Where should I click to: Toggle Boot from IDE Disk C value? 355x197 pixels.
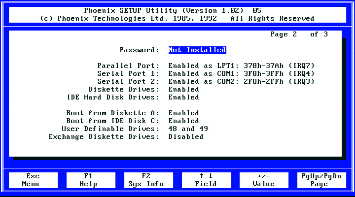(183, 121)
